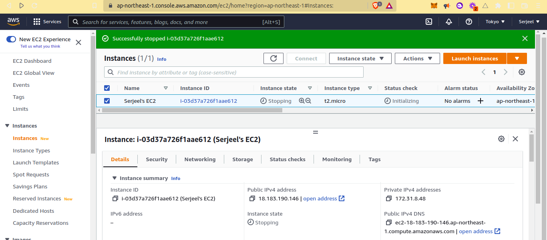Open instance detail panel settings gear
Image resolution: width=547 pixels, height=240 pixels.
tap(501, 139)
